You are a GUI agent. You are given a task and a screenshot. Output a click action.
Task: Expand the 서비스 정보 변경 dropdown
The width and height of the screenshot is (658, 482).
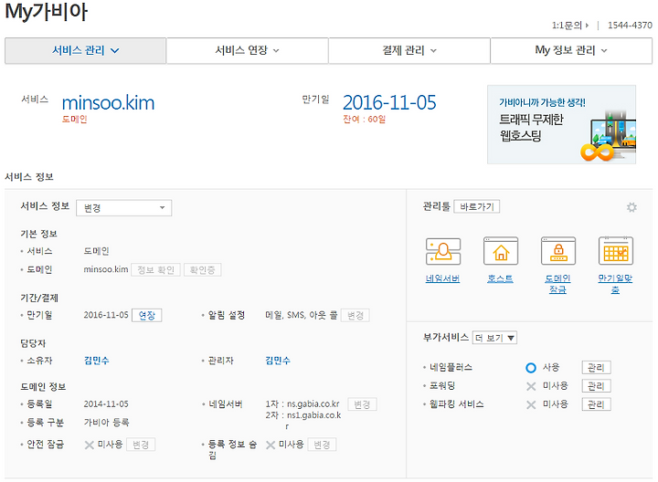123,208
